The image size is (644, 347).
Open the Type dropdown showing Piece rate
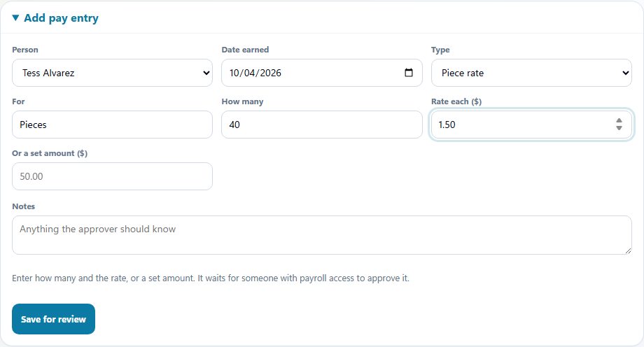(x=531, y=73)
